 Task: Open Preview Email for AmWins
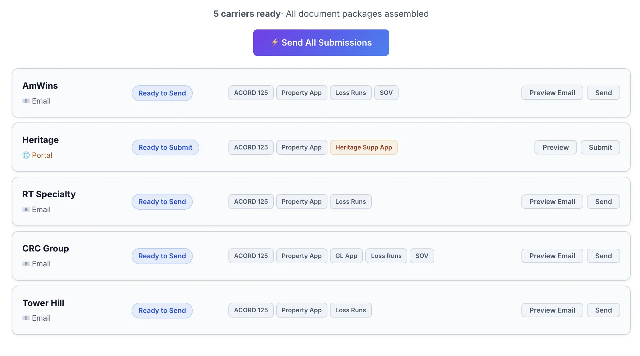tap(552, 93)
